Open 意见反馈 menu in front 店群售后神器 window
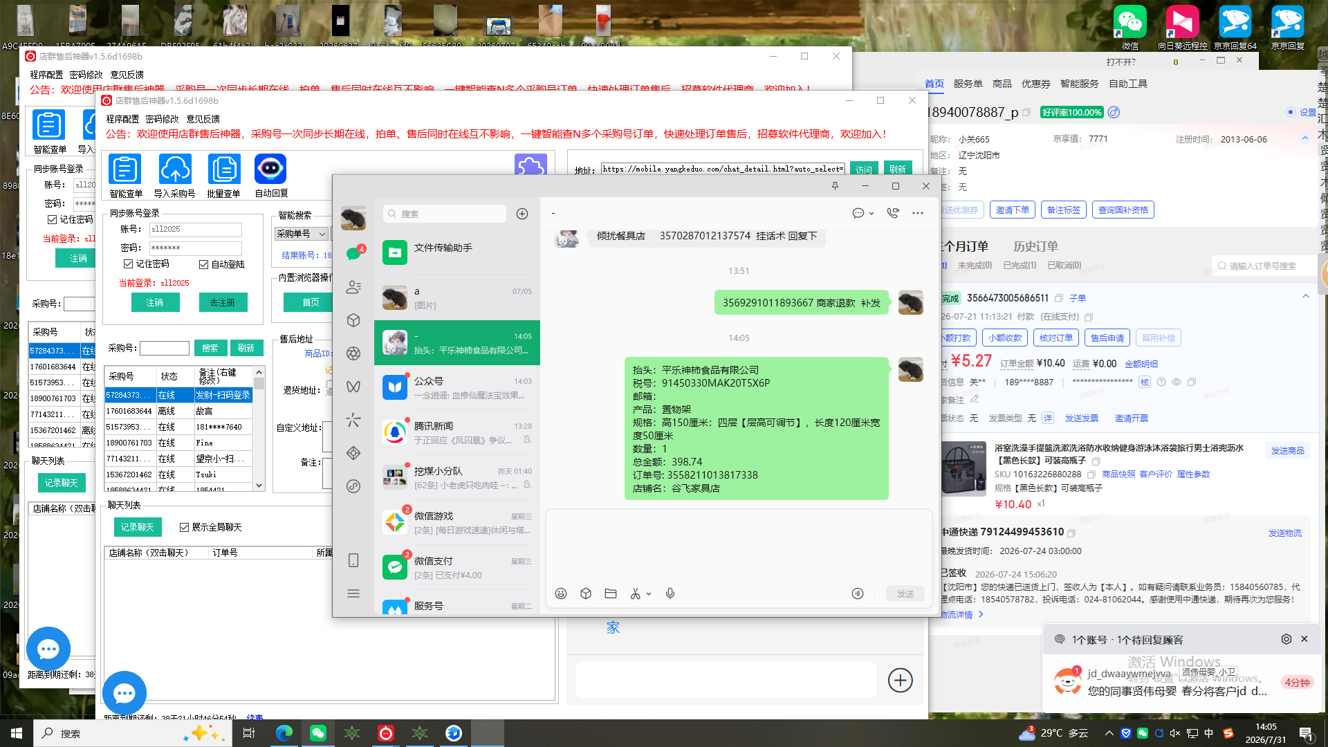Viewport: 1328px width, 747px height. click(x=203, y=119)
